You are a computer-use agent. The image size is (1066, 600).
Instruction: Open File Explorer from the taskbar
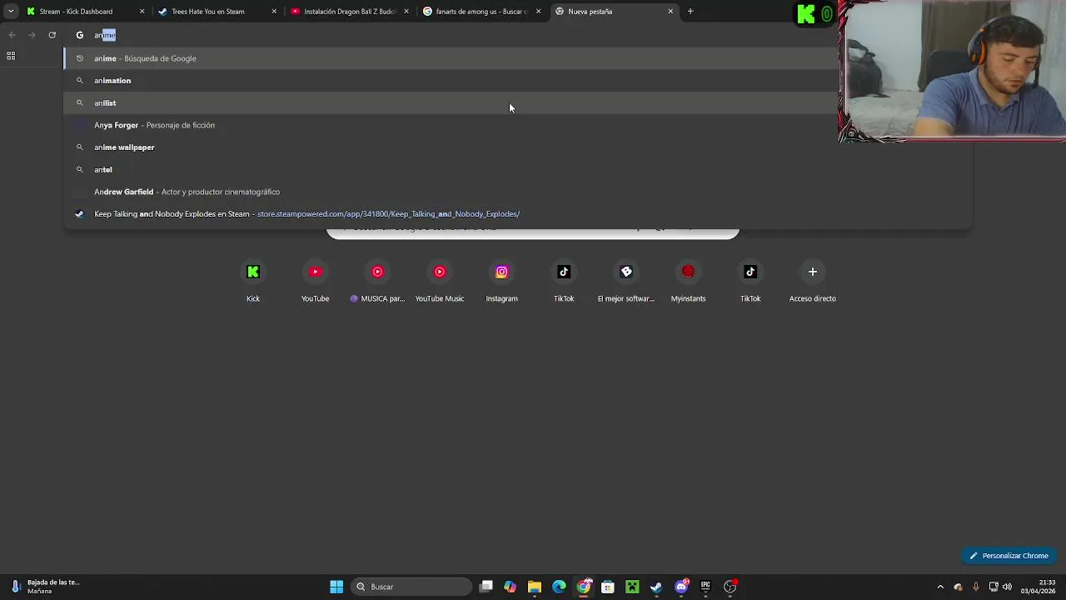pos(535,587)
